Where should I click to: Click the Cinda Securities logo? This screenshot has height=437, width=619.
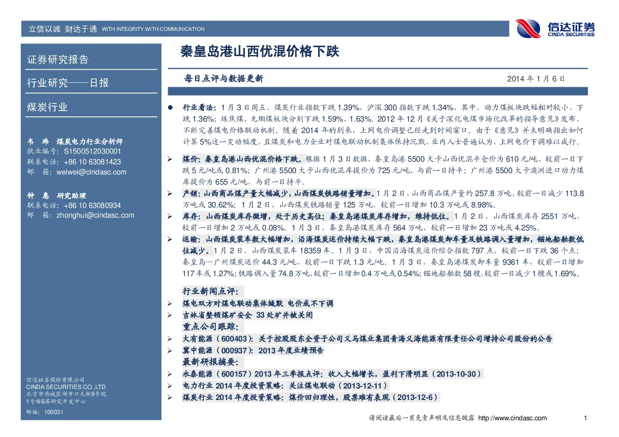[x=555, y=29]
